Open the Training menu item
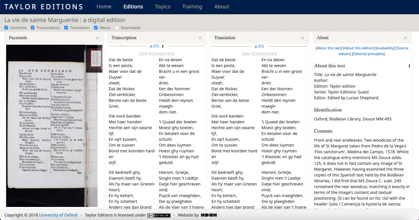Screen dimensions: 419x220 (x=192, y=7)
